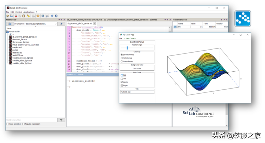
Task: Toggle the ans variable checkbox
Action: pyautogui.click(x=175, y=27)
